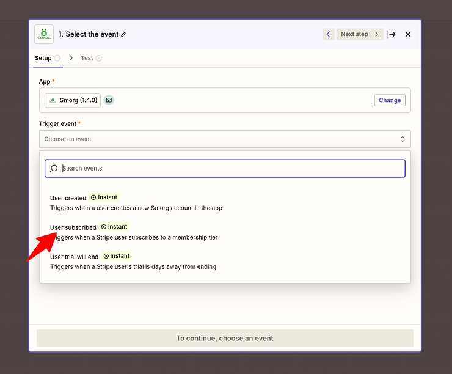This screenshot has height=374, width=452.
Task: Switch to the Setup tab
Action: pos(43,58)
